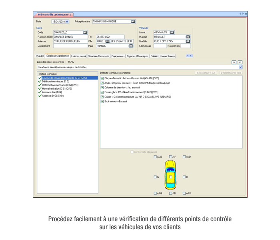Click the Kilométrage input field
This screenshot has height=240, width=280.
160,46
